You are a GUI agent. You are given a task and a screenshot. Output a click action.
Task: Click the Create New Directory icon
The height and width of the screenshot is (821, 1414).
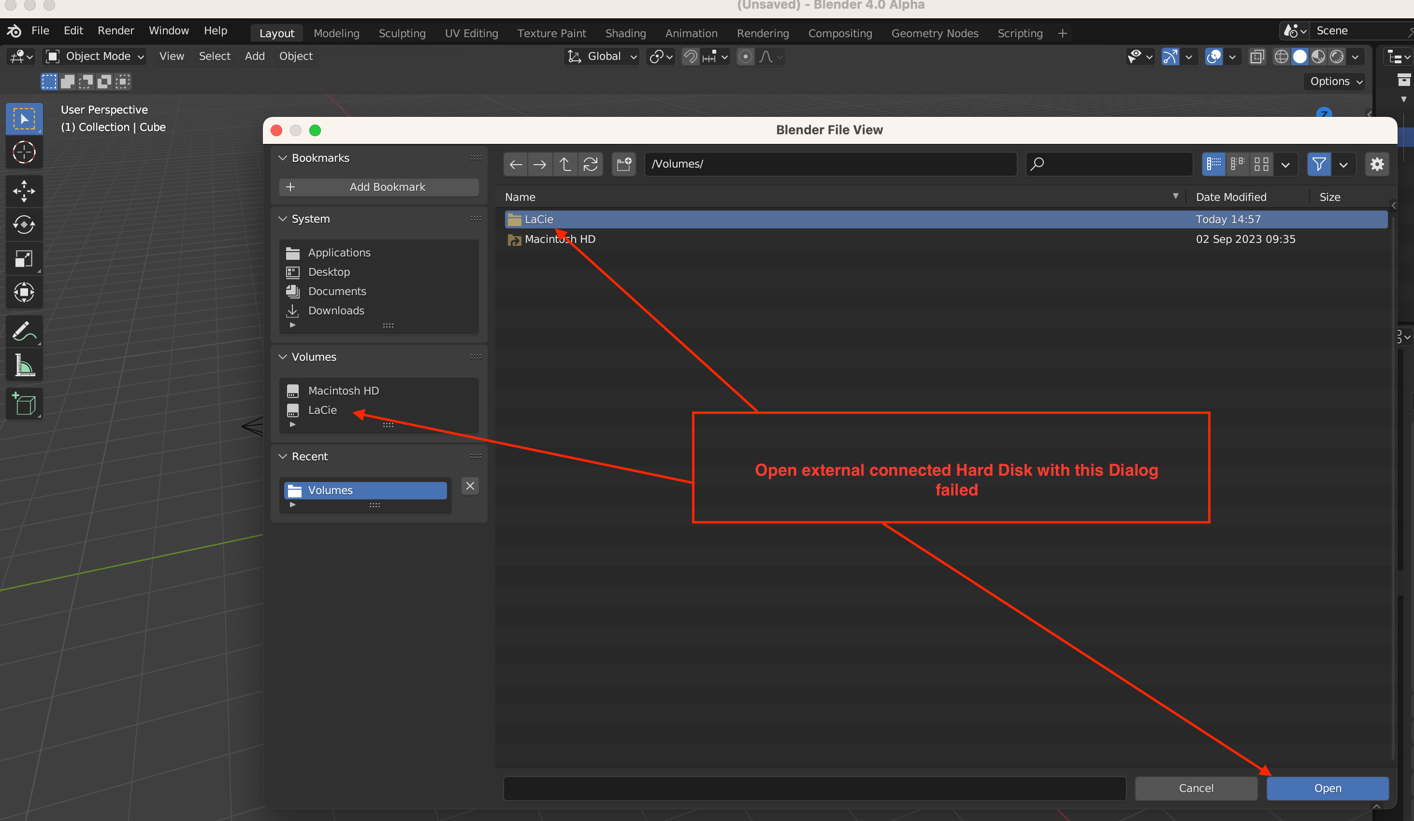[623, 164]
